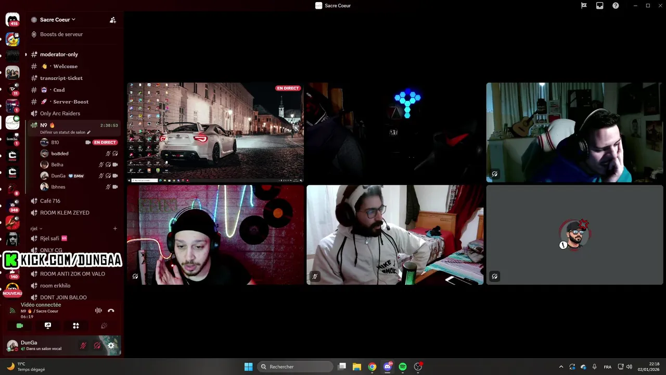Screen dimensions: 666x375
Task: Open Windows Start menu
Action: coord(249,367)
